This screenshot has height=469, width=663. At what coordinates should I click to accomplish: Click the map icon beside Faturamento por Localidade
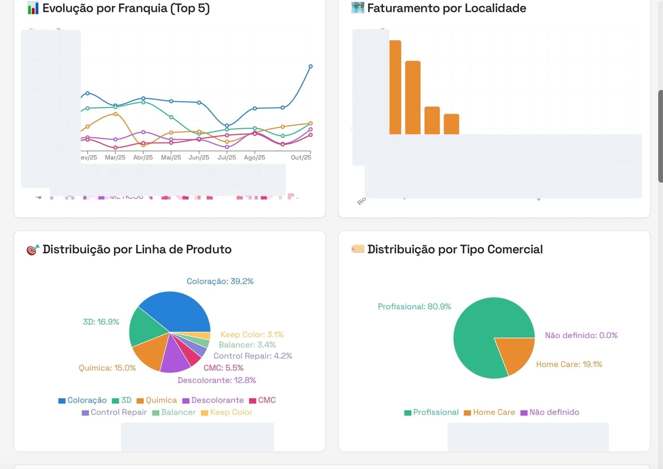358,8
